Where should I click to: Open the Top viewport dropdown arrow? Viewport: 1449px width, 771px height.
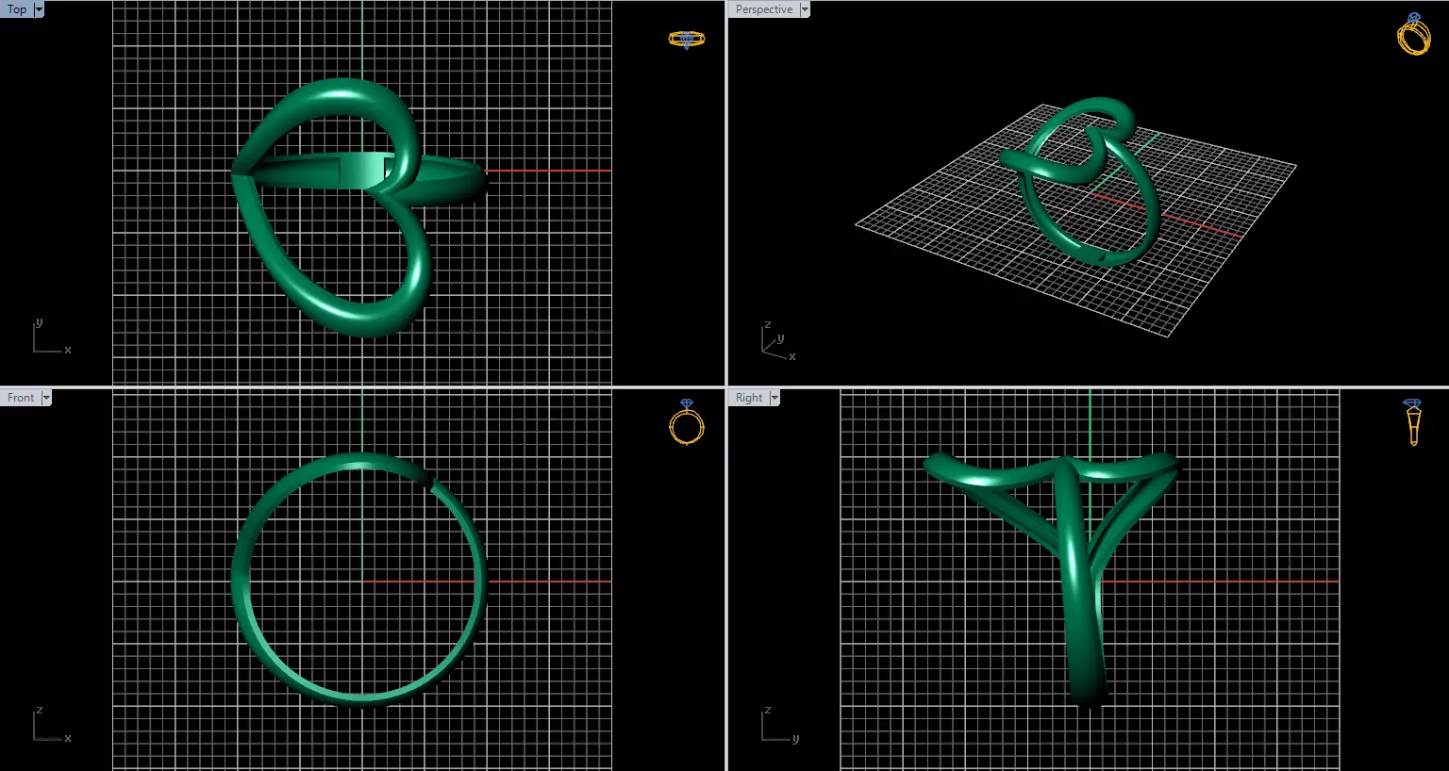[x=39, y=9]
